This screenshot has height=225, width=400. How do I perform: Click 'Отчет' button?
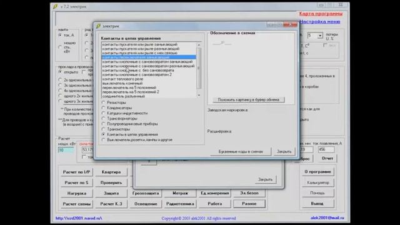(327, 158)
